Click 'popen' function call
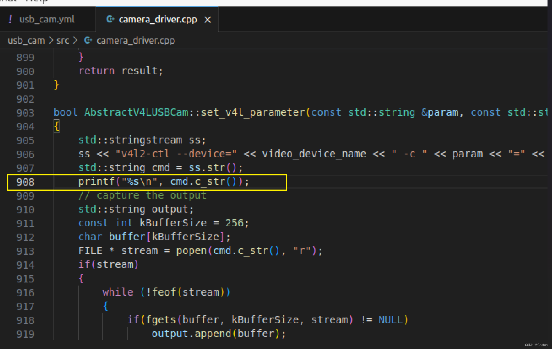This screenshot has width=552, height=349. tap(191, 250)
